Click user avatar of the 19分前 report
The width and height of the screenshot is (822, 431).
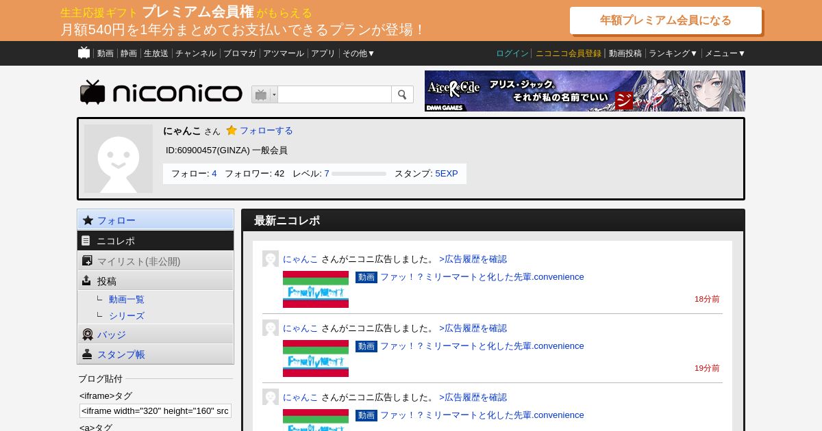point(271,328)
